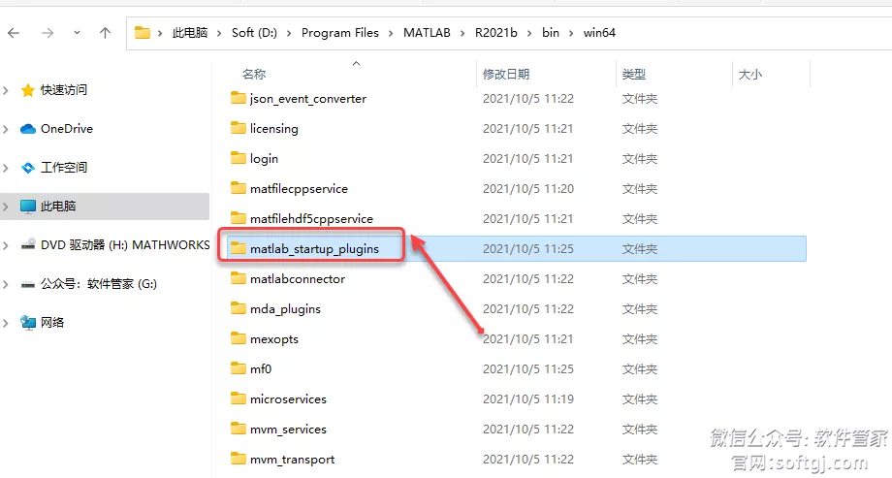Select win64 in the address breadcrumb
Image resolution: width=892 pixels, height=478 pixels.
tap(599, 33)
